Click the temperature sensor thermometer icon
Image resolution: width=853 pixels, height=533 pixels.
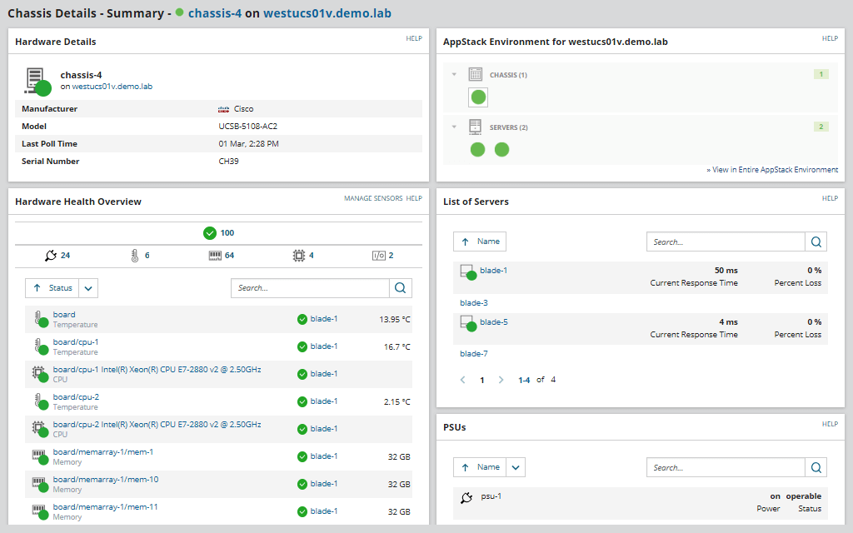(x=134, y=255)
